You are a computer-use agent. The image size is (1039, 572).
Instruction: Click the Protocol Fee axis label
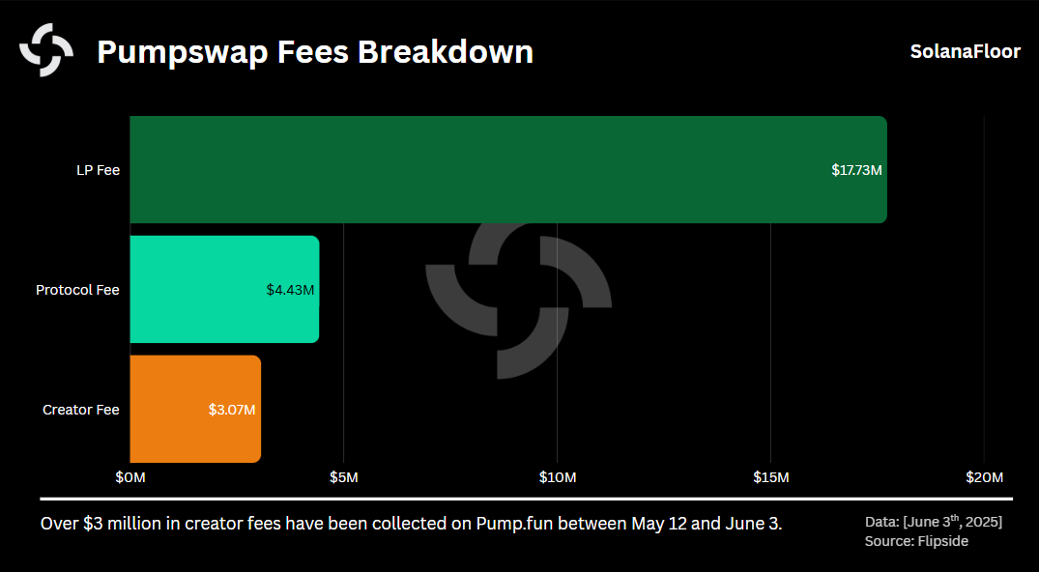(77, 290)
